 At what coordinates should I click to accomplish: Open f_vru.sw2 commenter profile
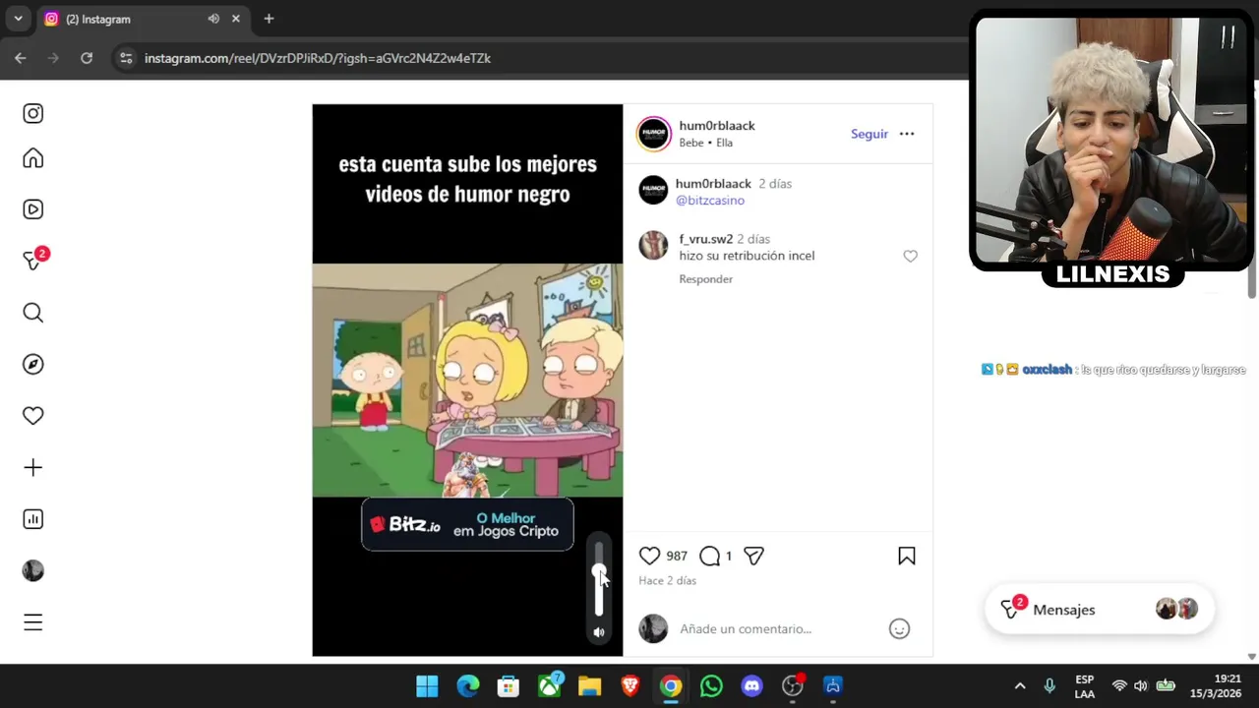click(x=706, y=239)
